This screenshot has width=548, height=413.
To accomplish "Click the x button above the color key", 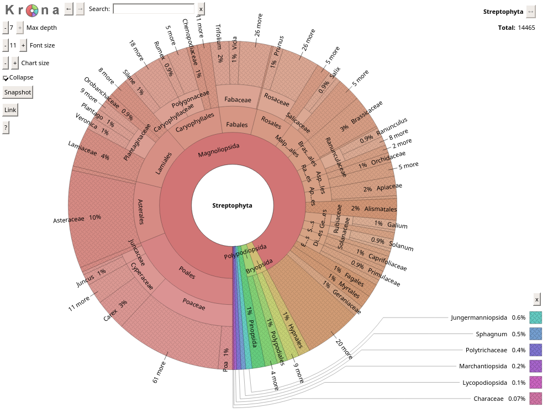I will (x=536, y=299).
